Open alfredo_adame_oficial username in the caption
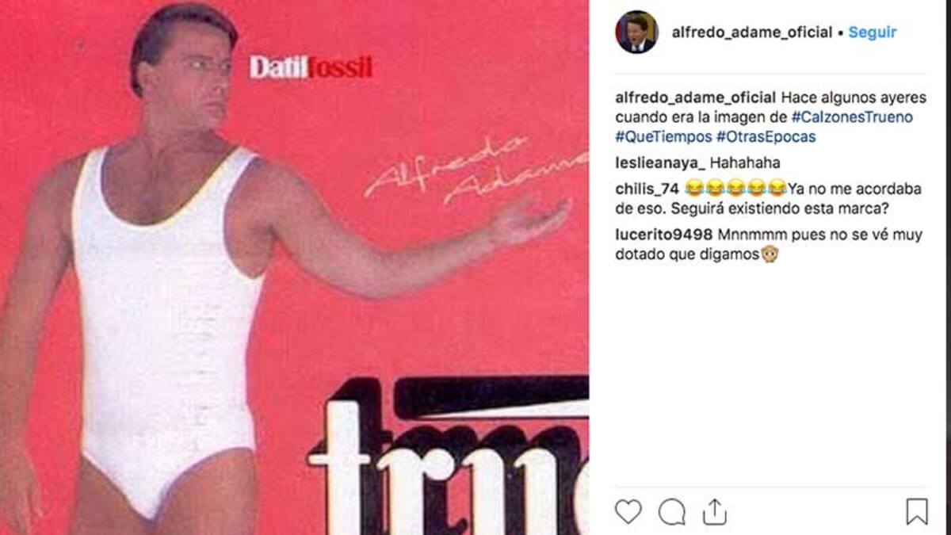 (695, 98)
